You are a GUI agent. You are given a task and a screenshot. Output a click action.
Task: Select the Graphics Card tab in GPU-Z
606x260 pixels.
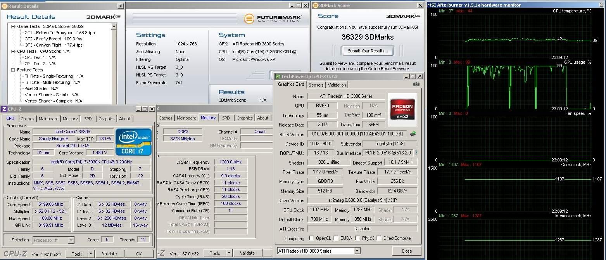291,84
